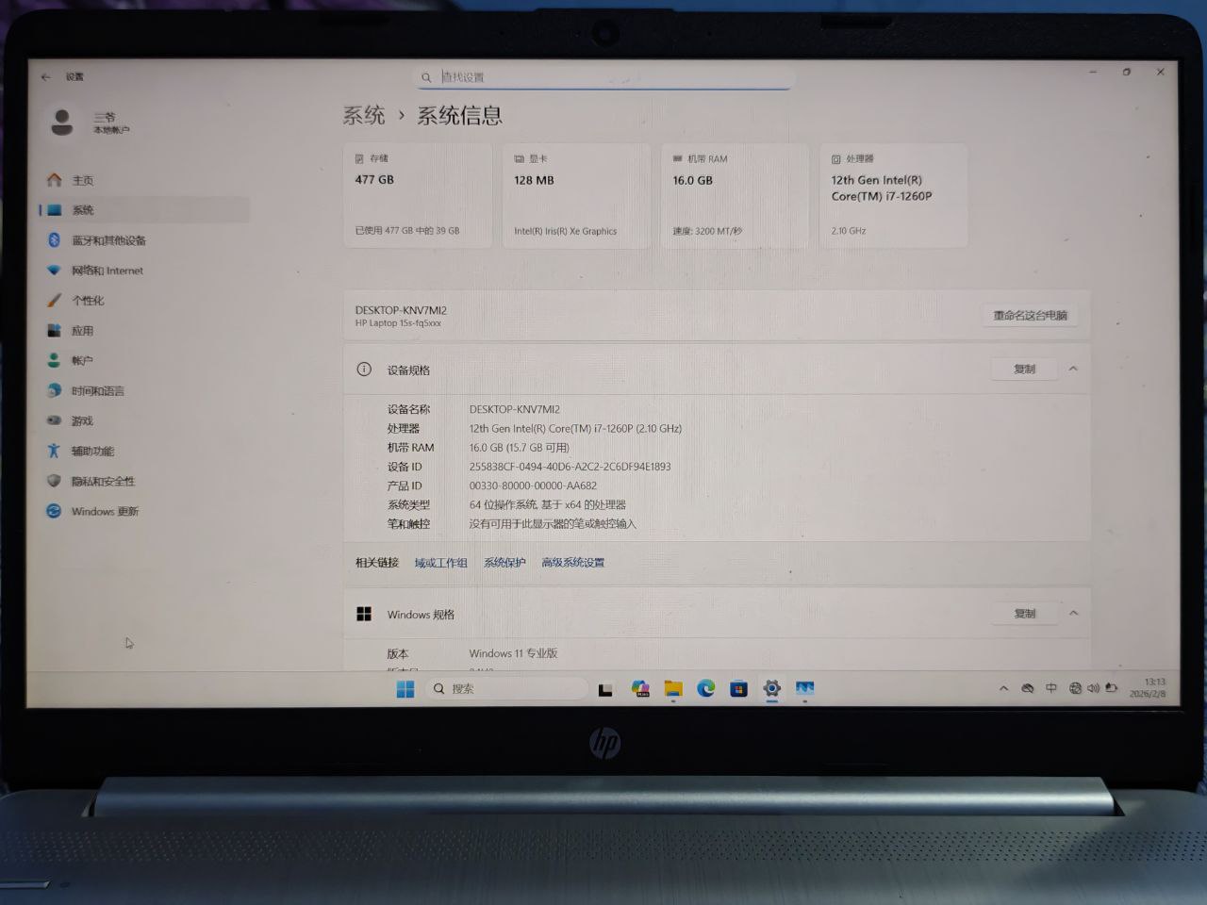Click the Windows Update sync icon
The image size is (1207, 905).
pos(54,511)
